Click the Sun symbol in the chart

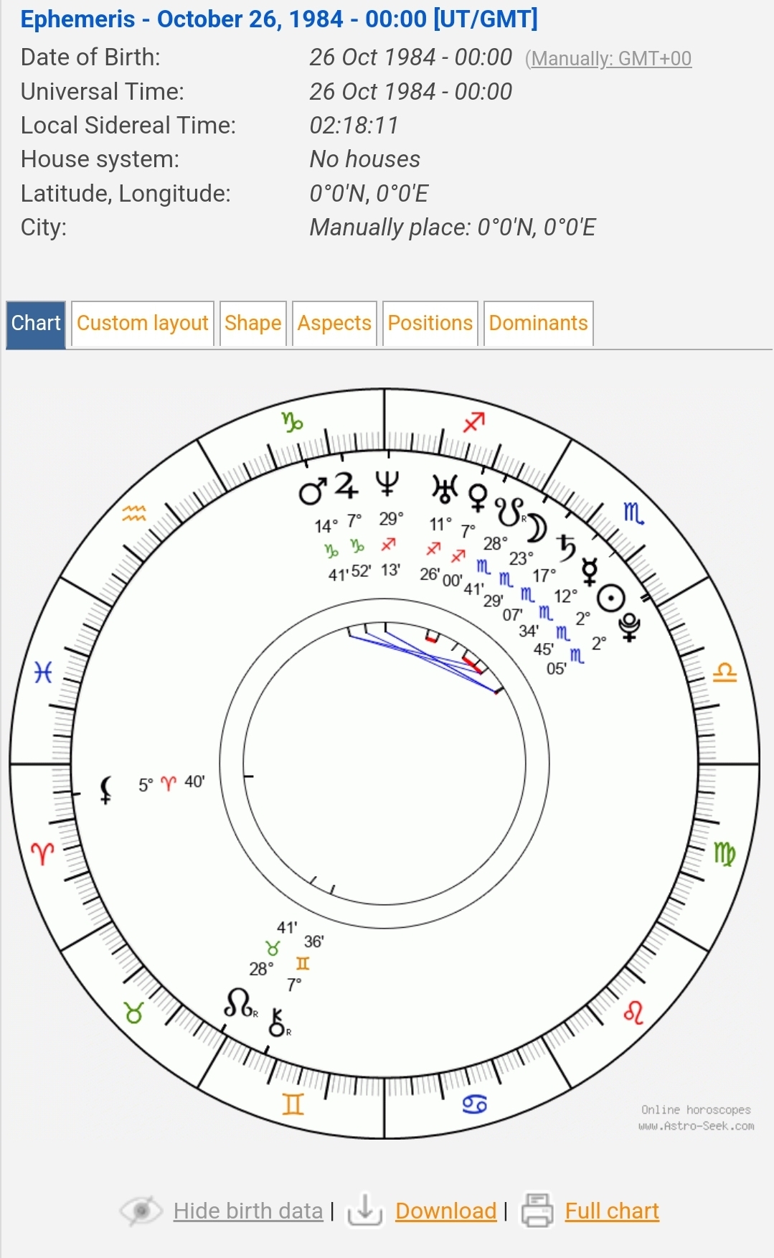[610, 599]
